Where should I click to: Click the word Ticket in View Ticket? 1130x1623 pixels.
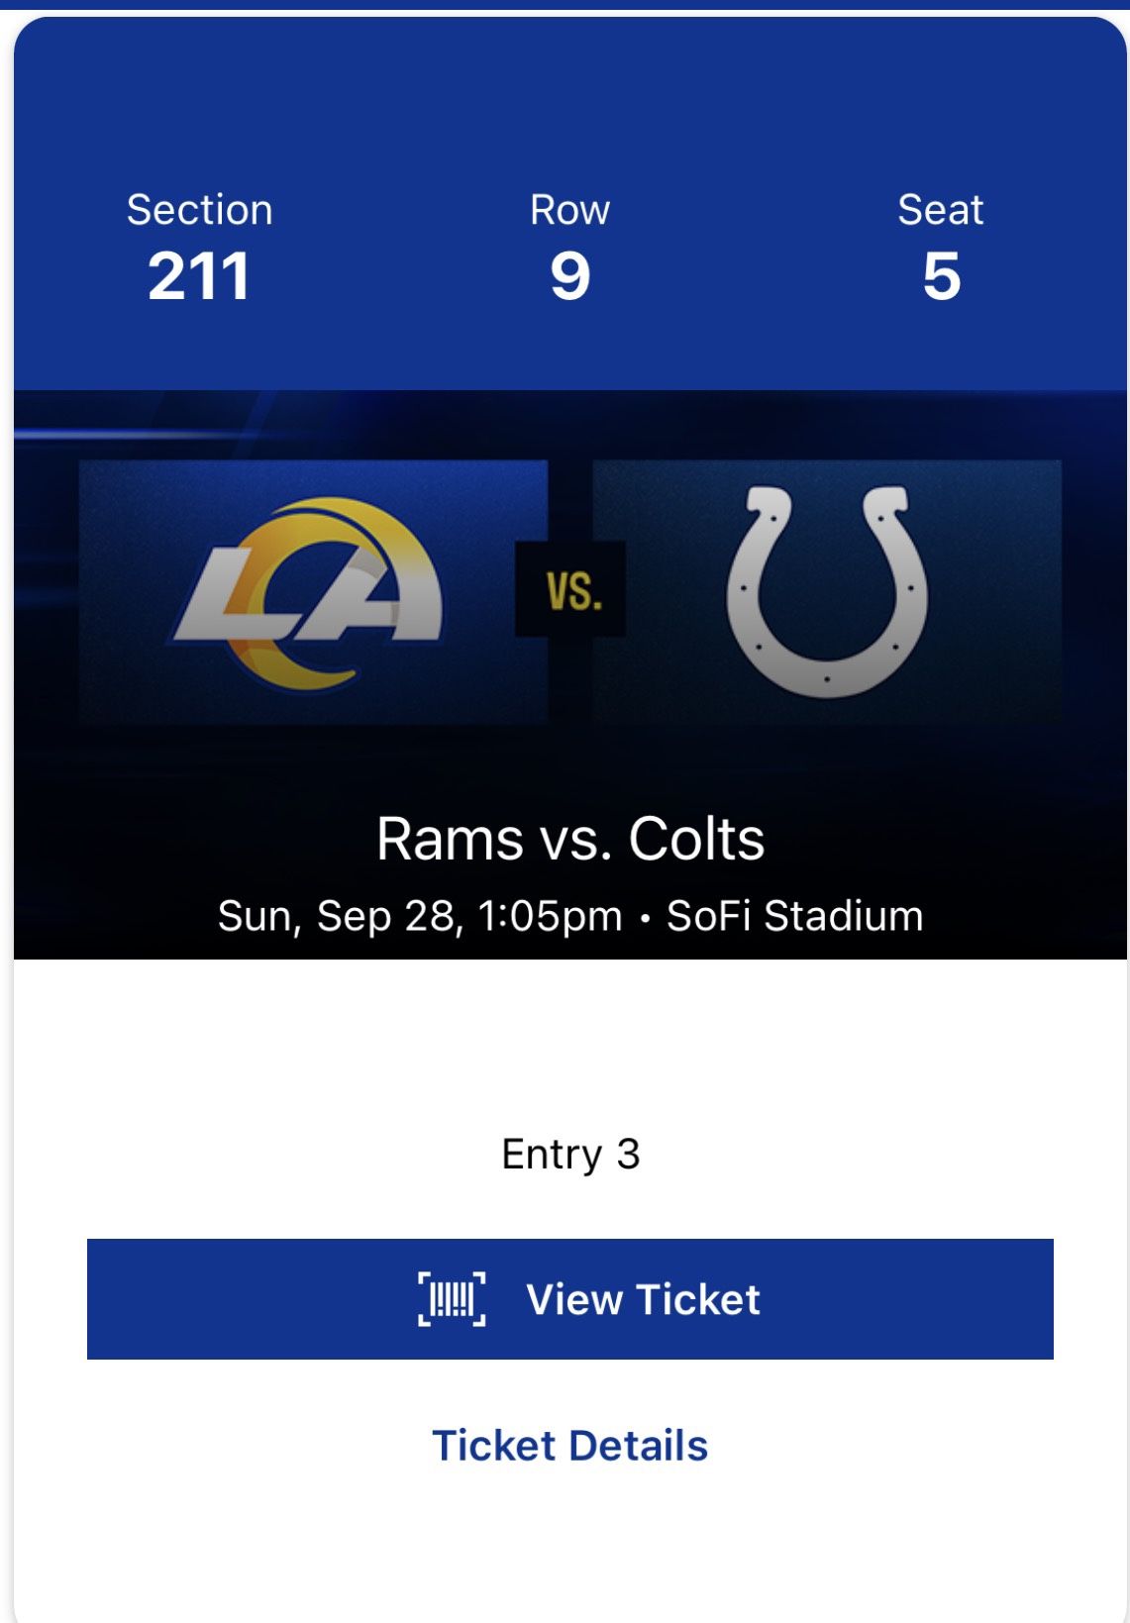pos(699,1299)
